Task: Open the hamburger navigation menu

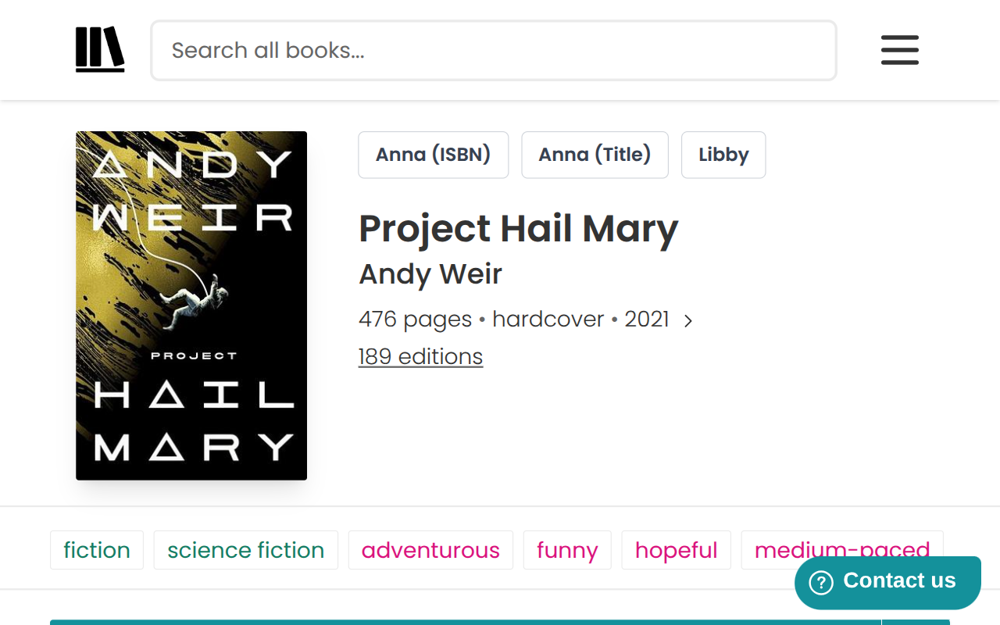Action: (900, 50)
